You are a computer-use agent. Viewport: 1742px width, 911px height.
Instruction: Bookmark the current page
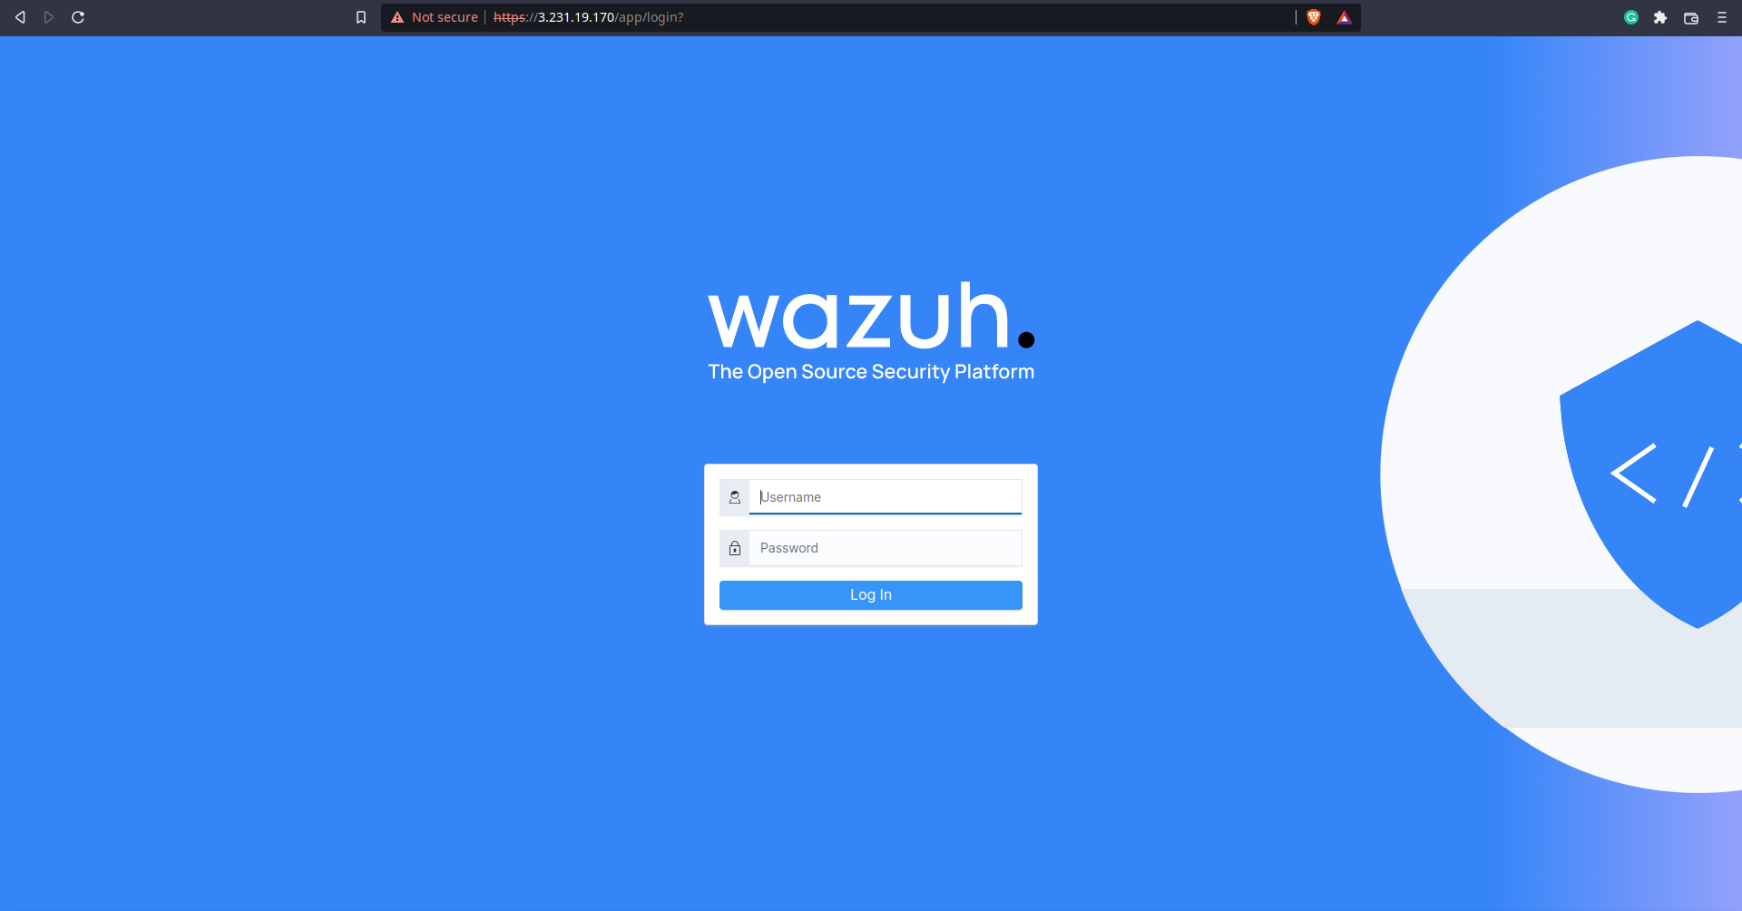(360, 16)
